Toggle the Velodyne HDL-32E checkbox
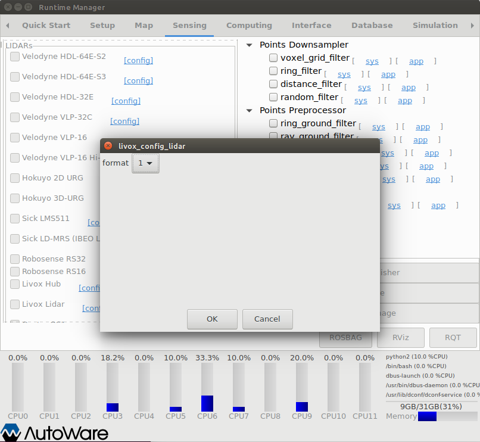Viewport: 480px width, 442px height. pyautogui.click(x=15, y=97)
